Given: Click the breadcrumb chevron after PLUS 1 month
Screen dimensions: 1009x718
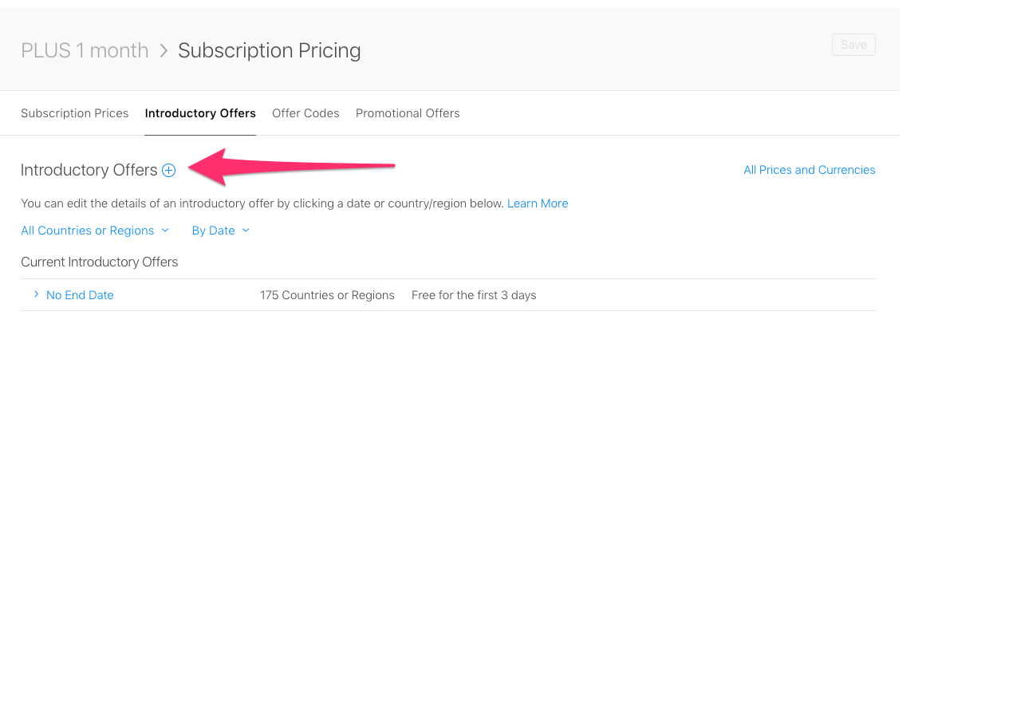Looking at the screenshot, I should [163, 49].
